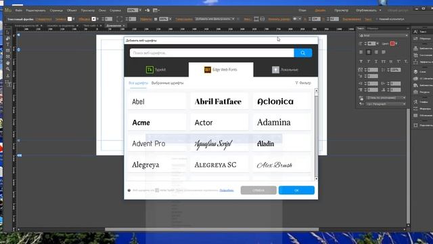Toggle bold text style in Text panel
Screen dimensions: 433x244
tap(361, 62)
